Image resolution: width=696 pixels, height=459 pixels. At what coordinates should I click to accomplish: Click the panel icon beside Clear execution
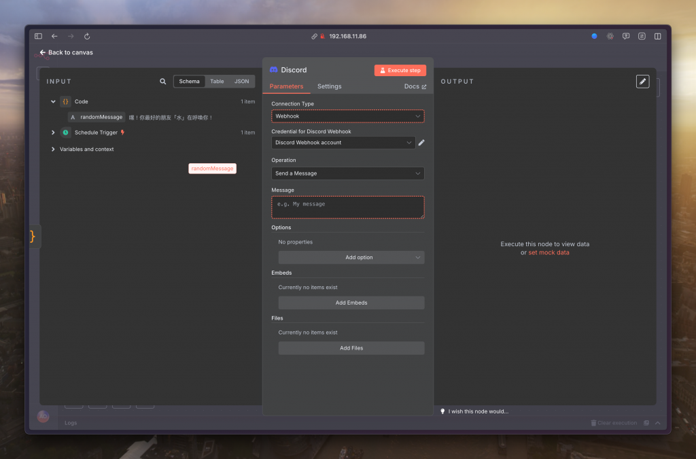pos(646,422)
